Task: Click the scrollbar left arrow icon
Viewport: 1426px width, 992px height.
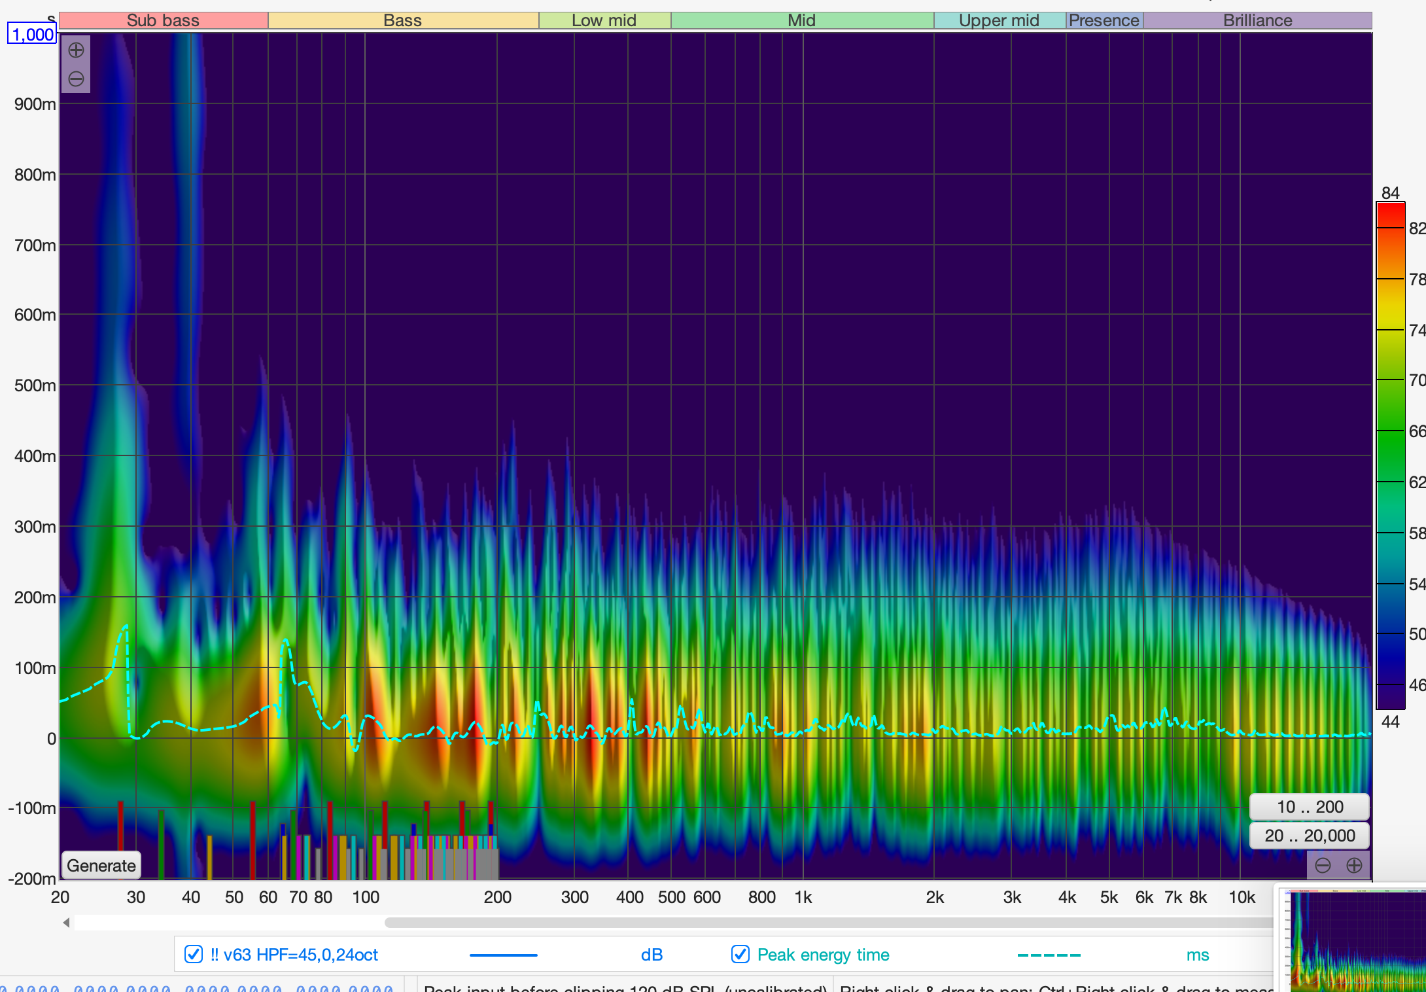Action: [x=66, y=923]
